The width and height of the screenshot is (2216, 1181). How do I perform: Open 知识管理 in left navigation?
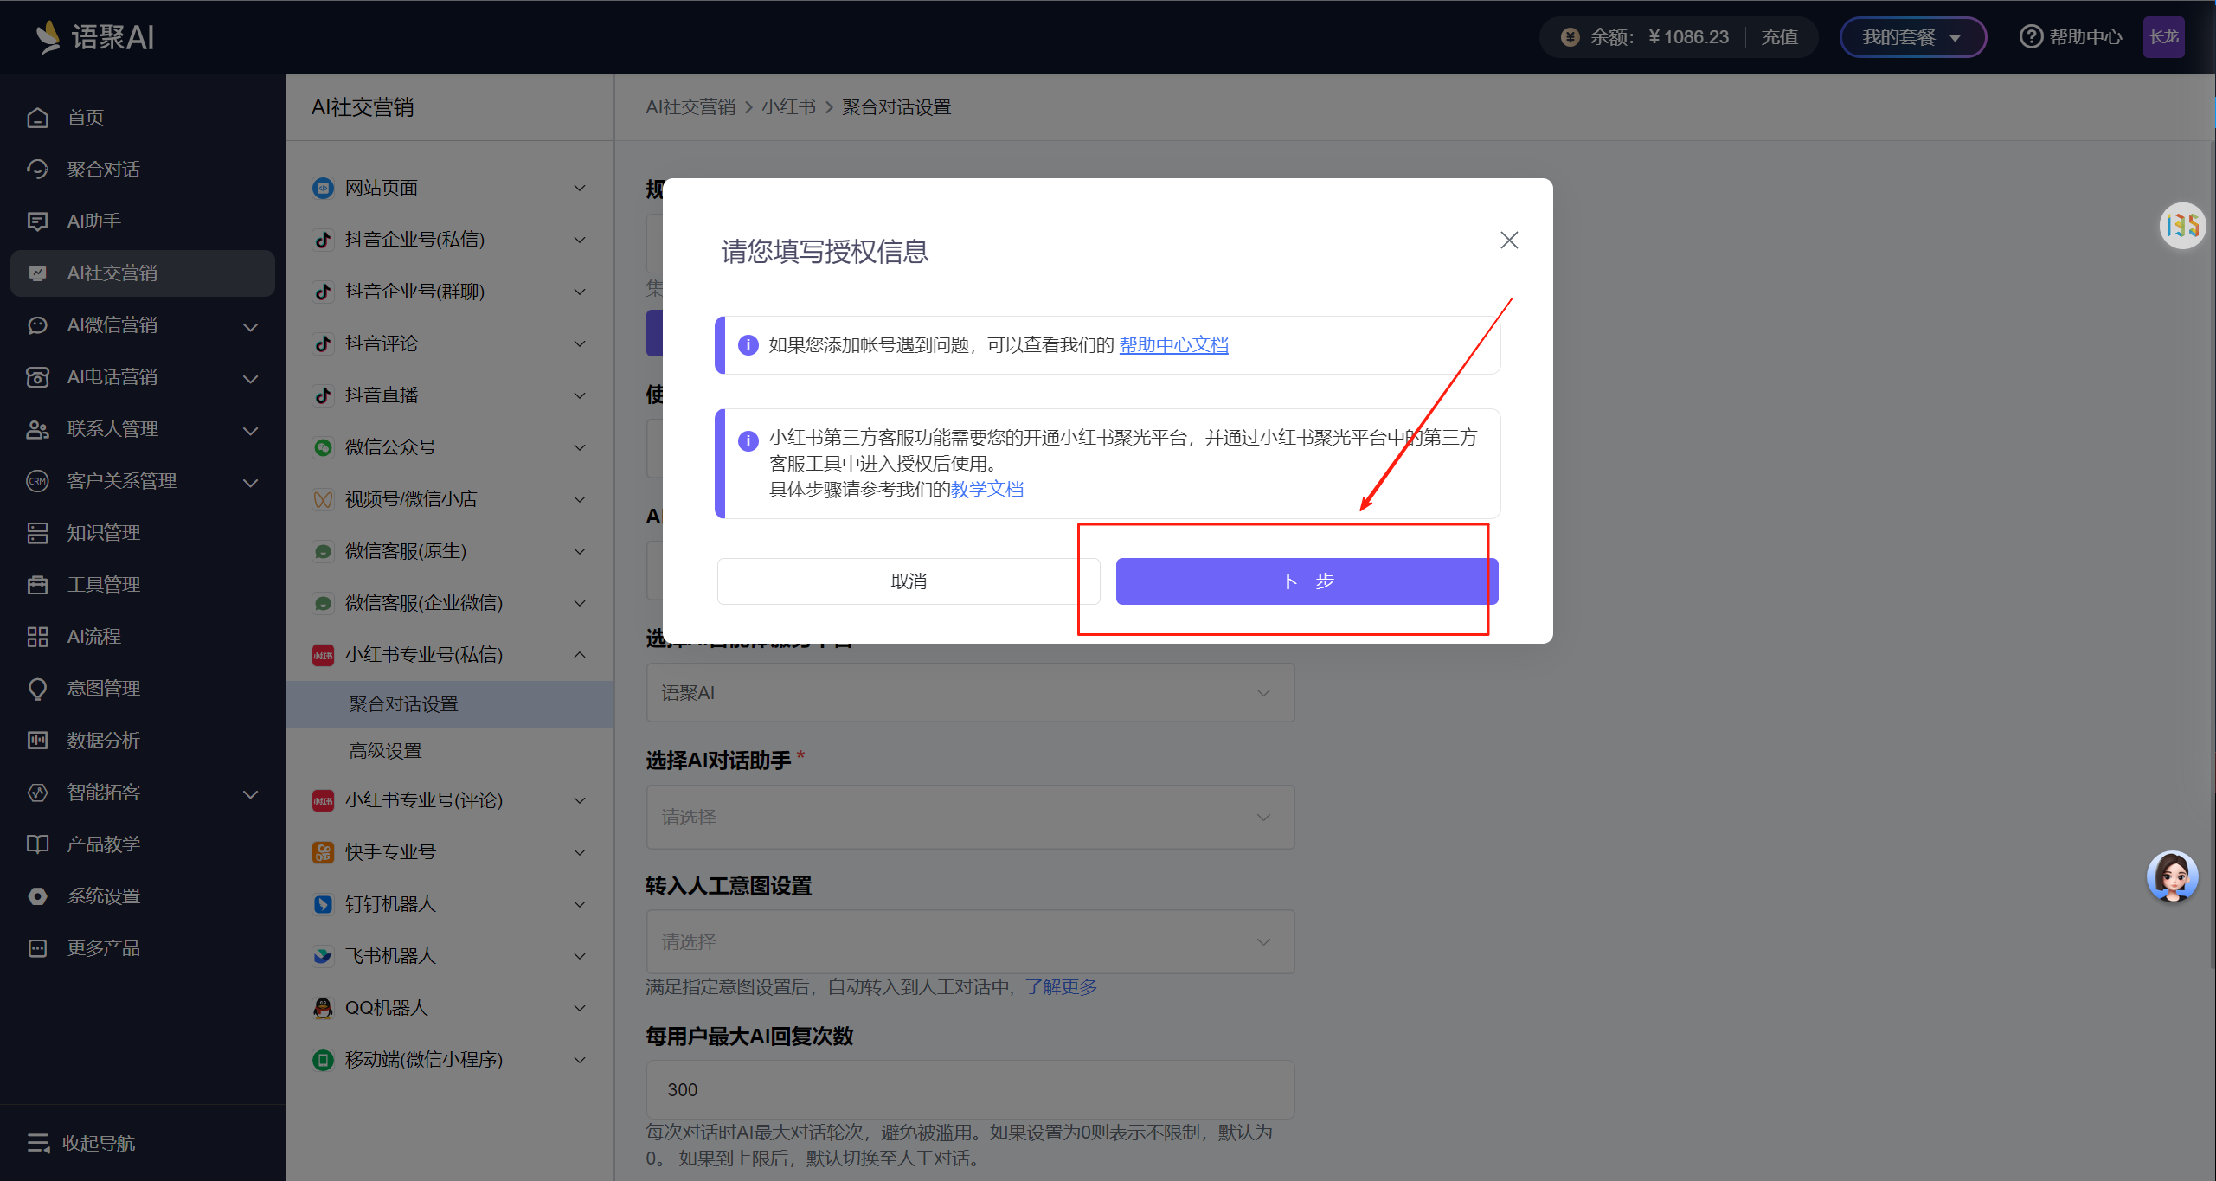(103, 533)
